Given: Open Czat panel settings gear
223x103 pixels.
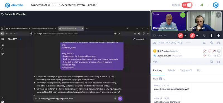Looking at the screenshot, I should pos(219,62).
